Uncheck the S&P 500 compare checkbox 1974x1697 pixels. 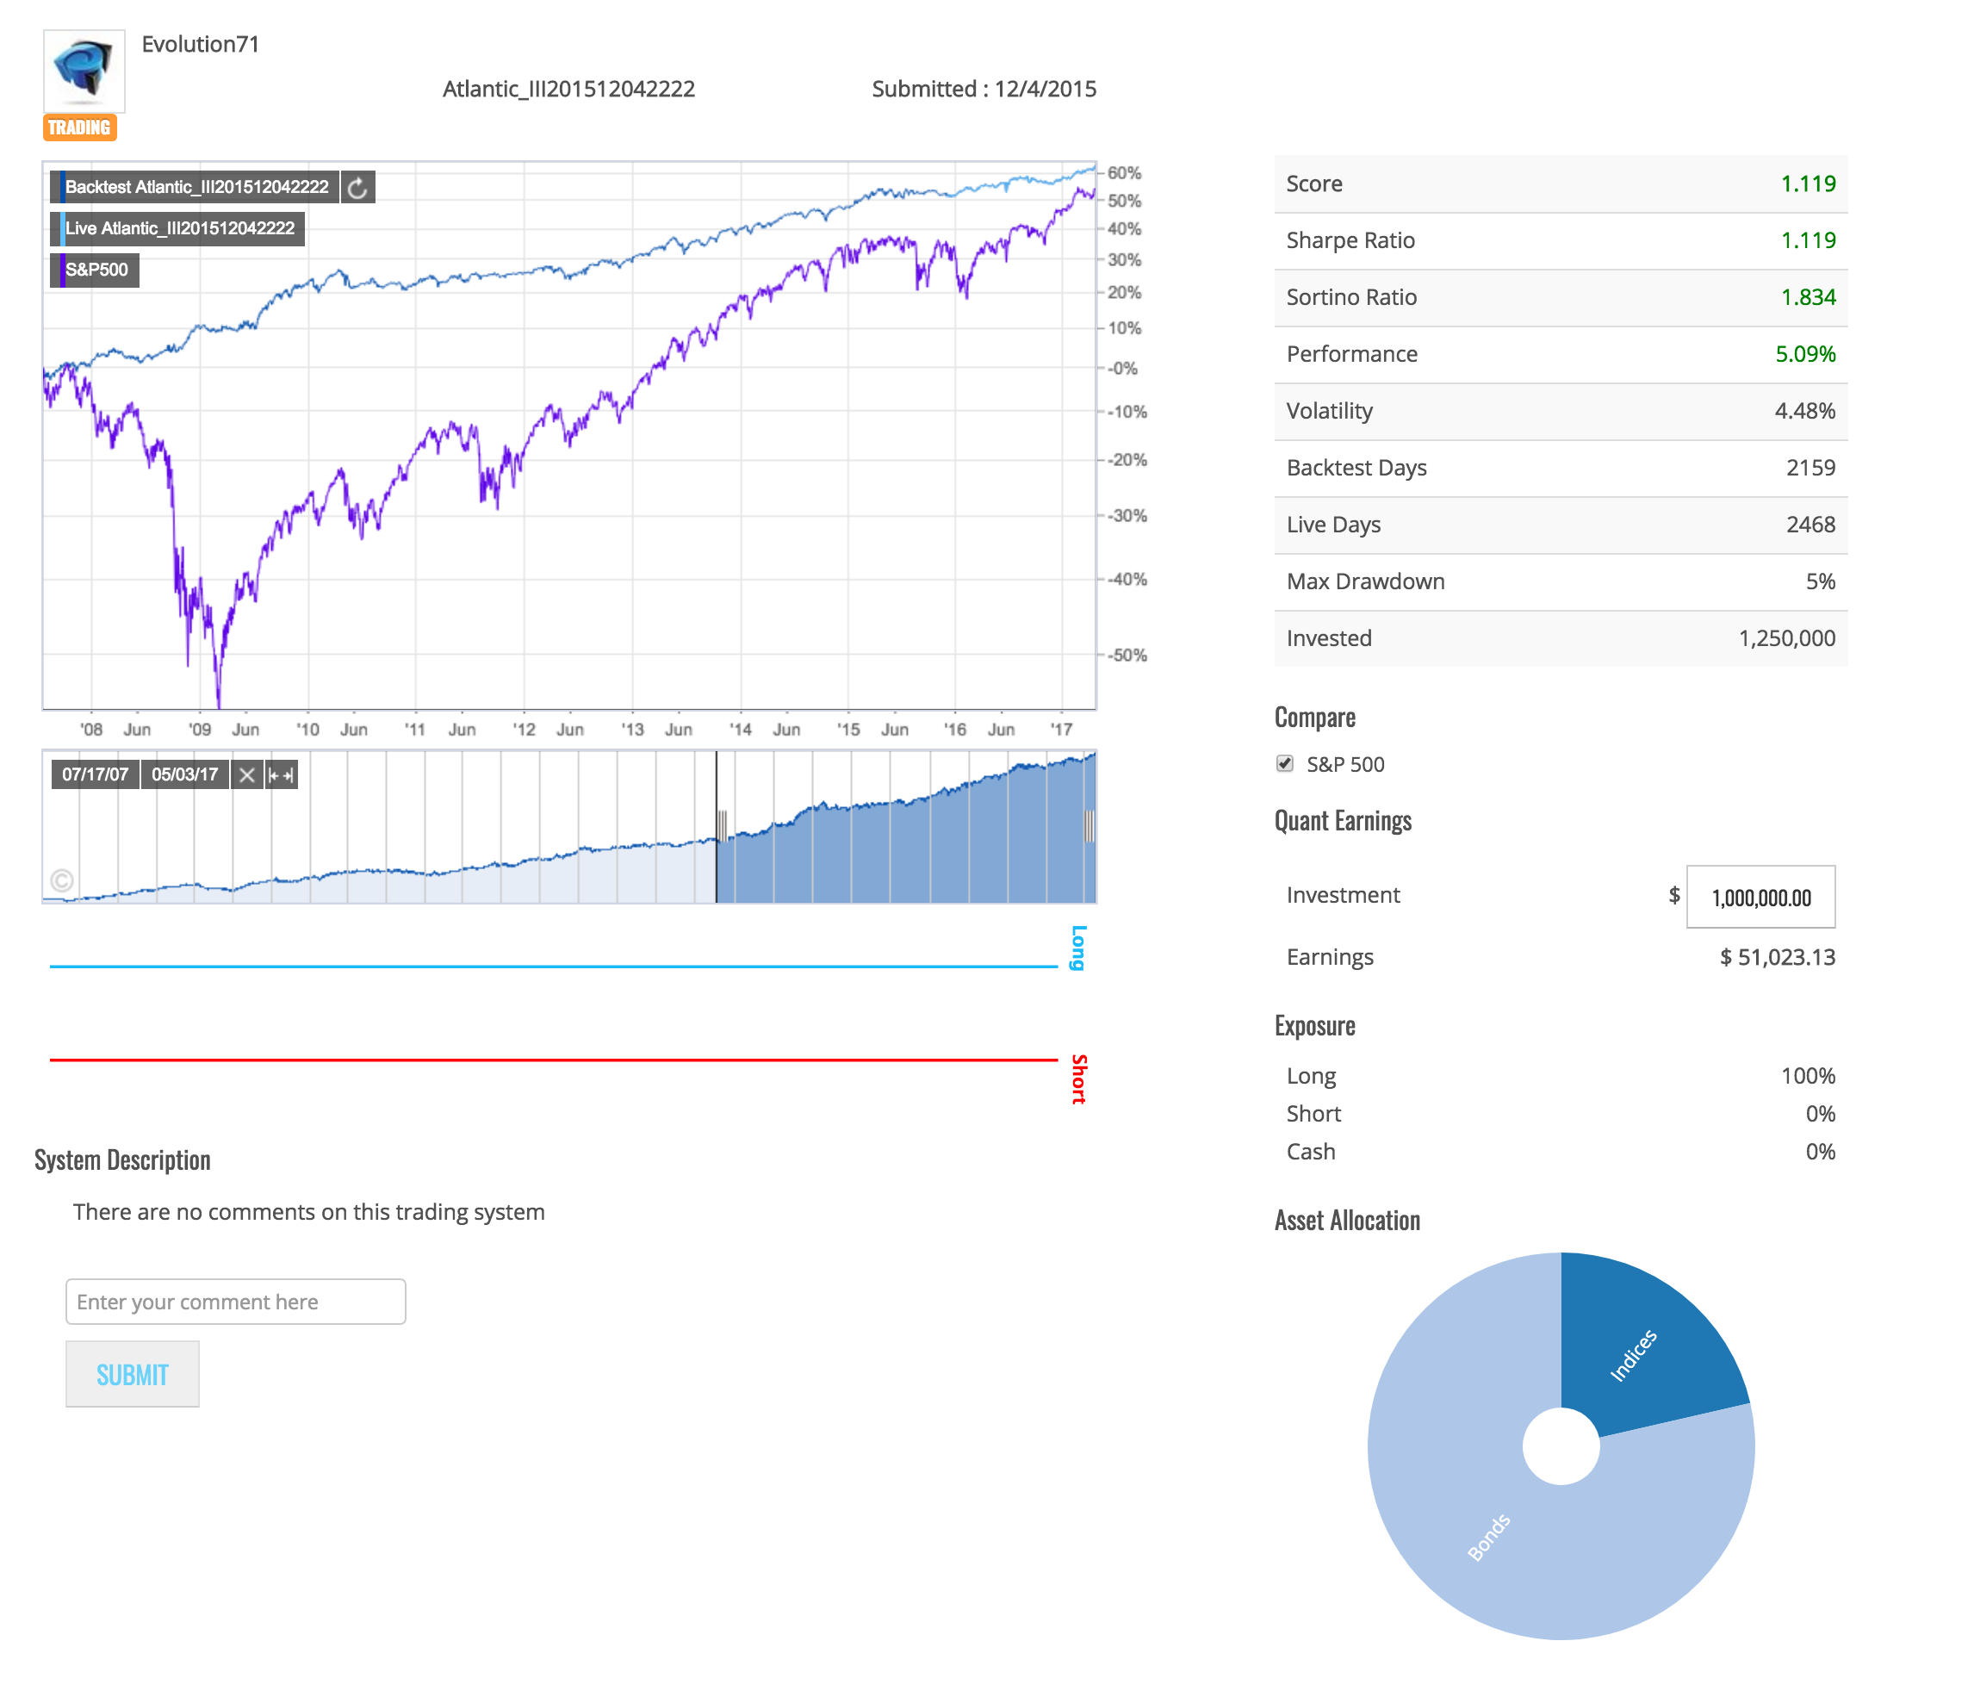1286,763
